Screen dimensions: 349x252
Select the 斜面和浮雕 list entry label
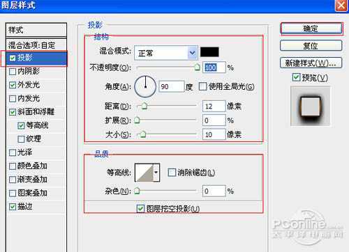36,112
